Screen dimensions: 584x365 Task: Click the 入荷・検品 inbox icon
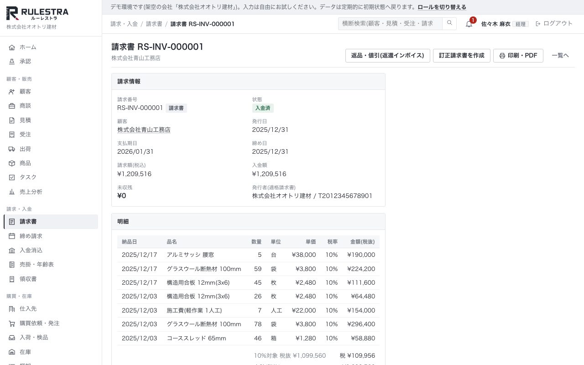[12, 338]
